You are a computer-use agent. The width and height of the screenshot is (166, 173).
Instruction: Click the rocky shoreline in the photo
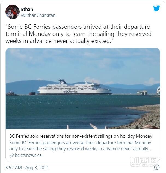click(x=145, y=118)
